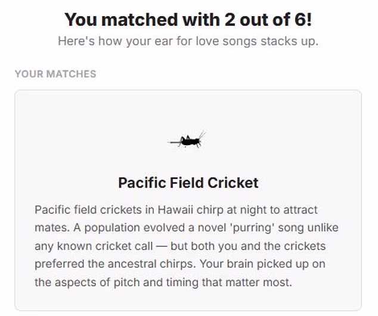Click the cricket silhouette icon
This screenshot has width=378, height=316.
188,141
